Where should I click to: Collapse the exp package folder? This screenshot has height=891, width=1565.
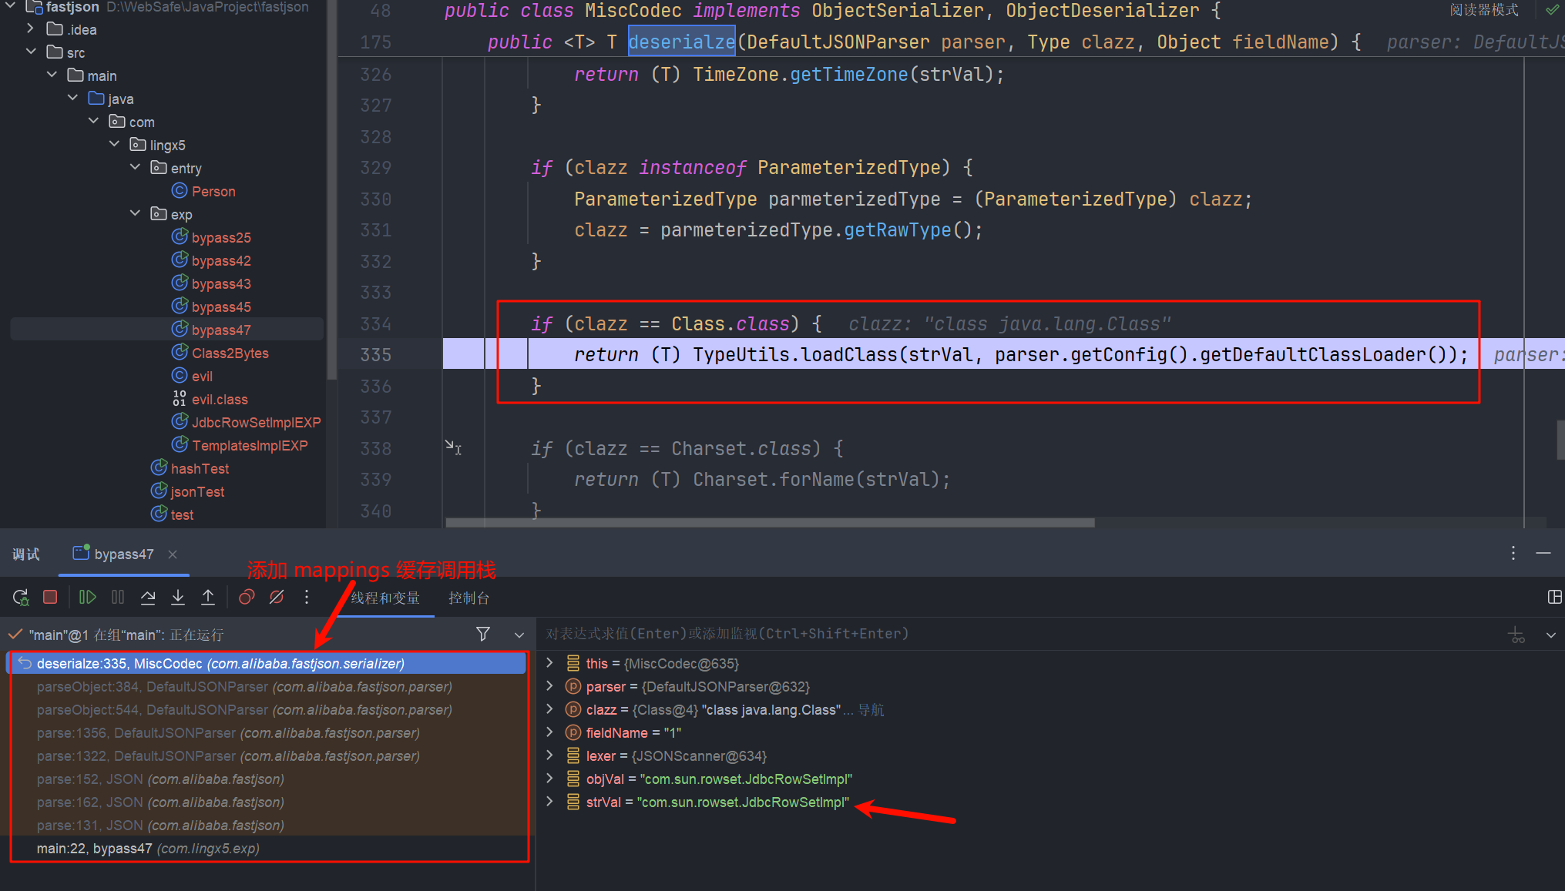[x=136, y=213]
